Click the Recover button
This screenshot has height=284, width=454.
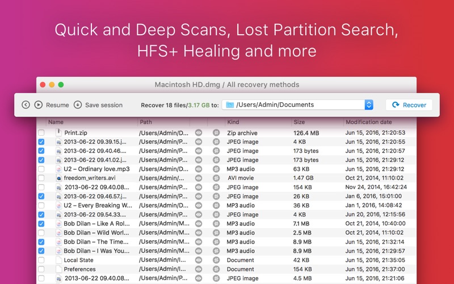(x=409, y=105)
